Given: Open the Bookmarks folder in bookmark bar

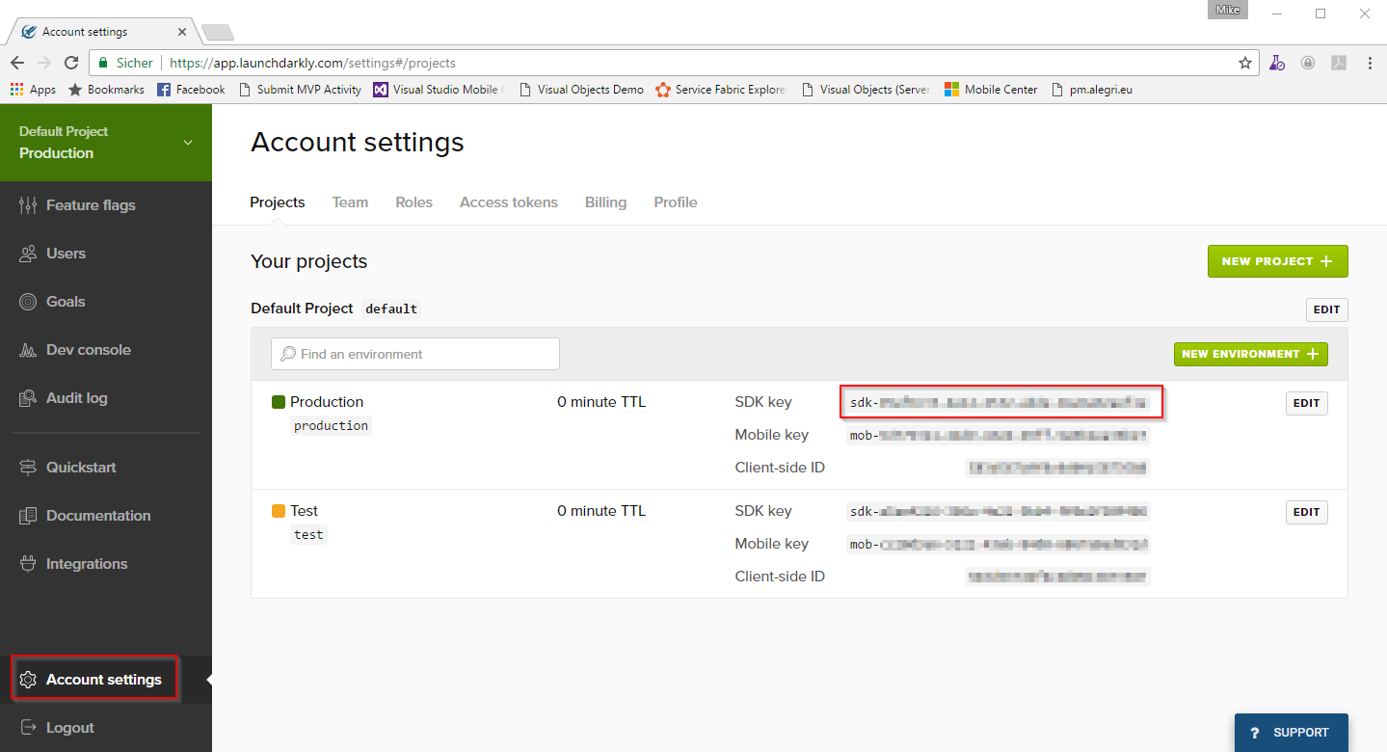Looking at the screenshot, I should pyautogui.click(x=106, y=90).
